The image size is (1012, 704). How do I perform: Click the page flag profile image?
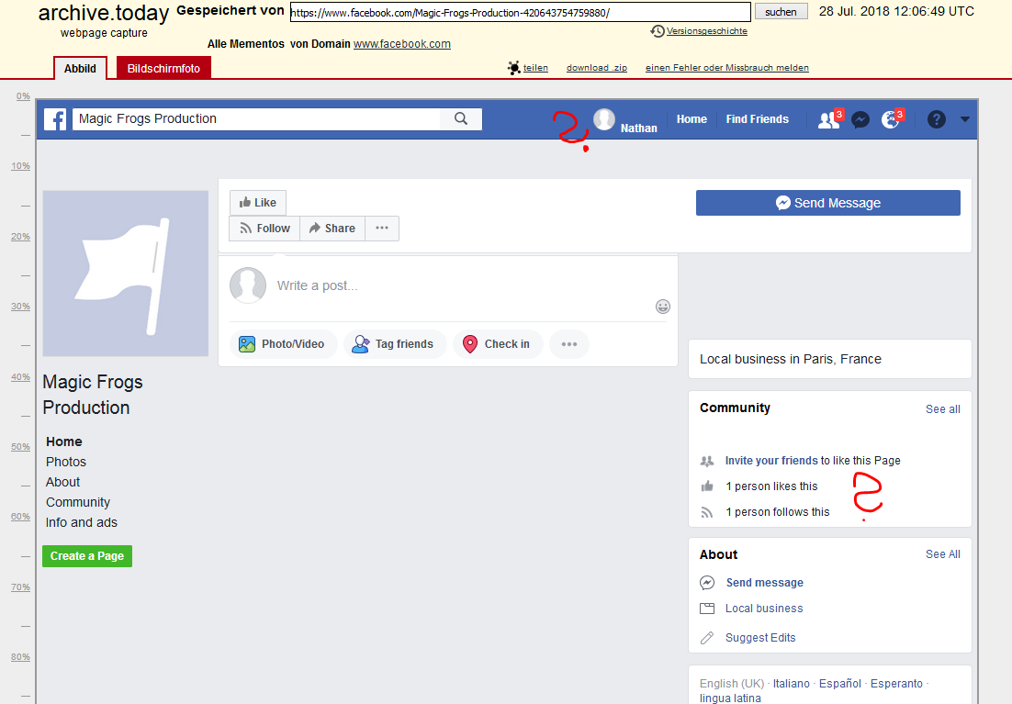126,274
